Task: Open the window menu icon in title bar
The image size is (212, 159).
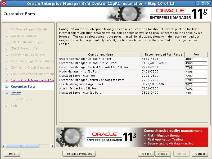Action: click(4, 3)
